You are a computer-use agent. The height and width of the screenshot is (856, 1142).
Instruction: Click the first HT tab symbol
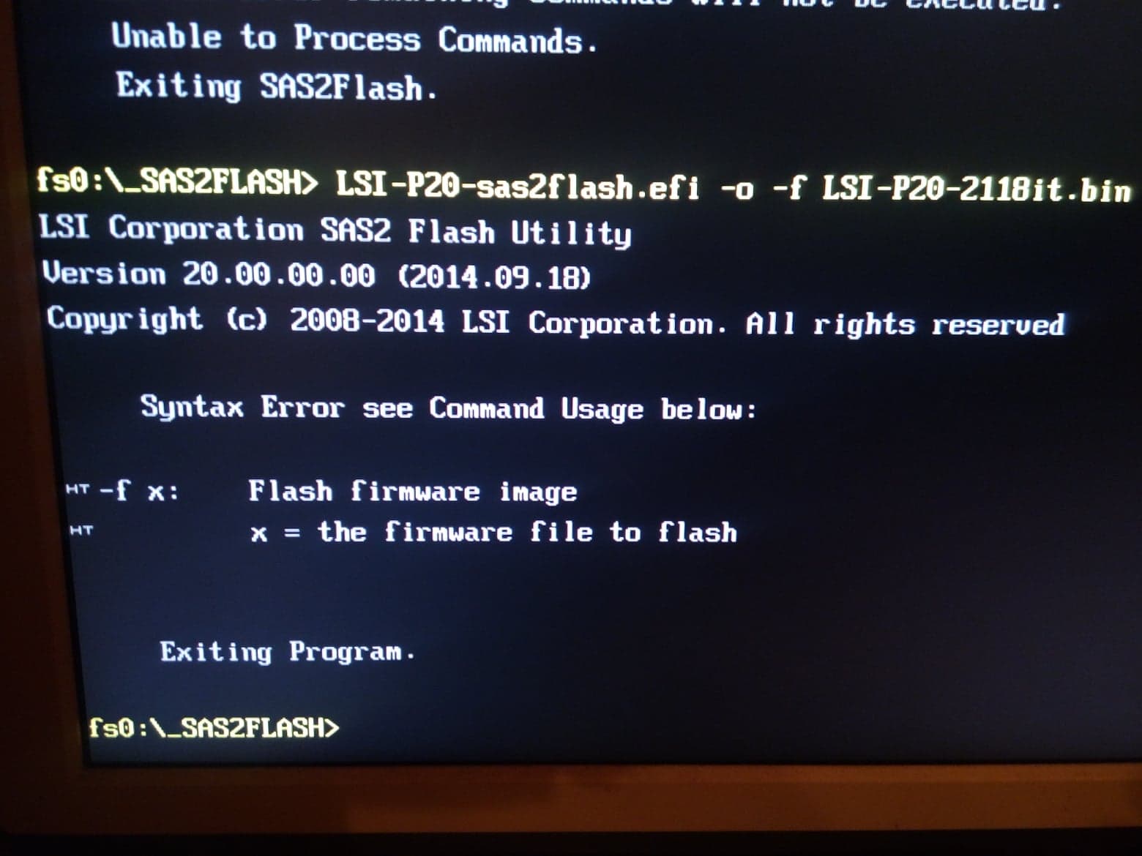pos(77,489)
